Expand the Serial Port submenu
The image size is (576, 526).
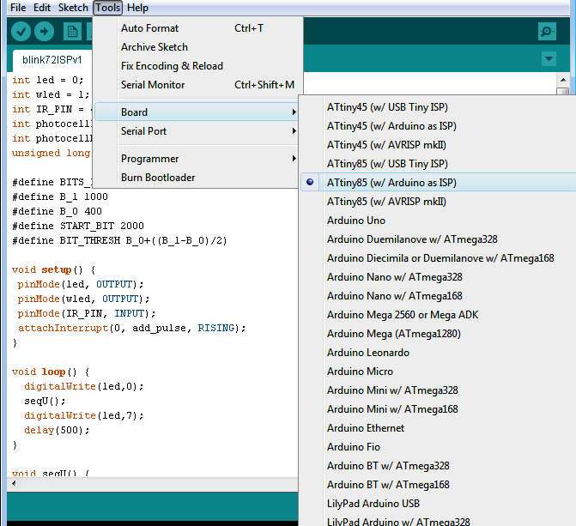pyautogui.click(x=197, y=131)
